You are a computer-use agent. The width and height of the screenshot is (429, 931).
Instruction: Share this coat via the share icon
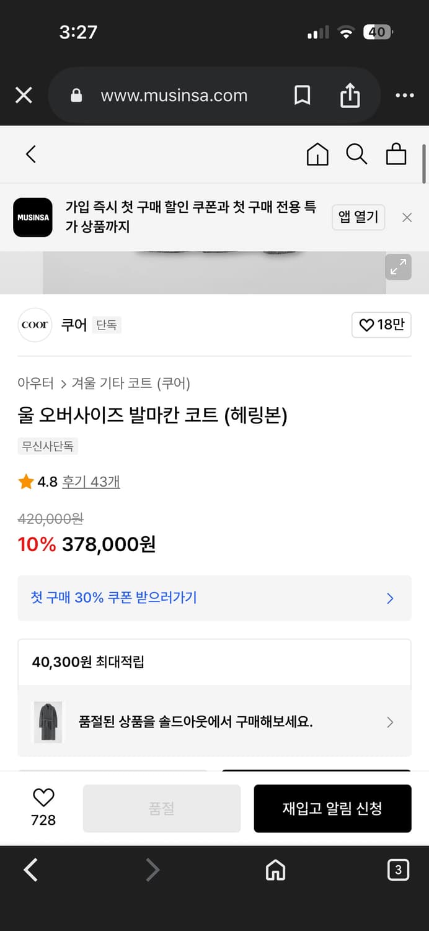[x=350, y=95]
